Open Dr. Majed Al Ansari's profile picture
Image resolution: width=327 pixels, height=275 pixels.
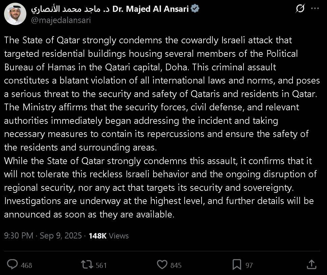[x=15, y=14]
